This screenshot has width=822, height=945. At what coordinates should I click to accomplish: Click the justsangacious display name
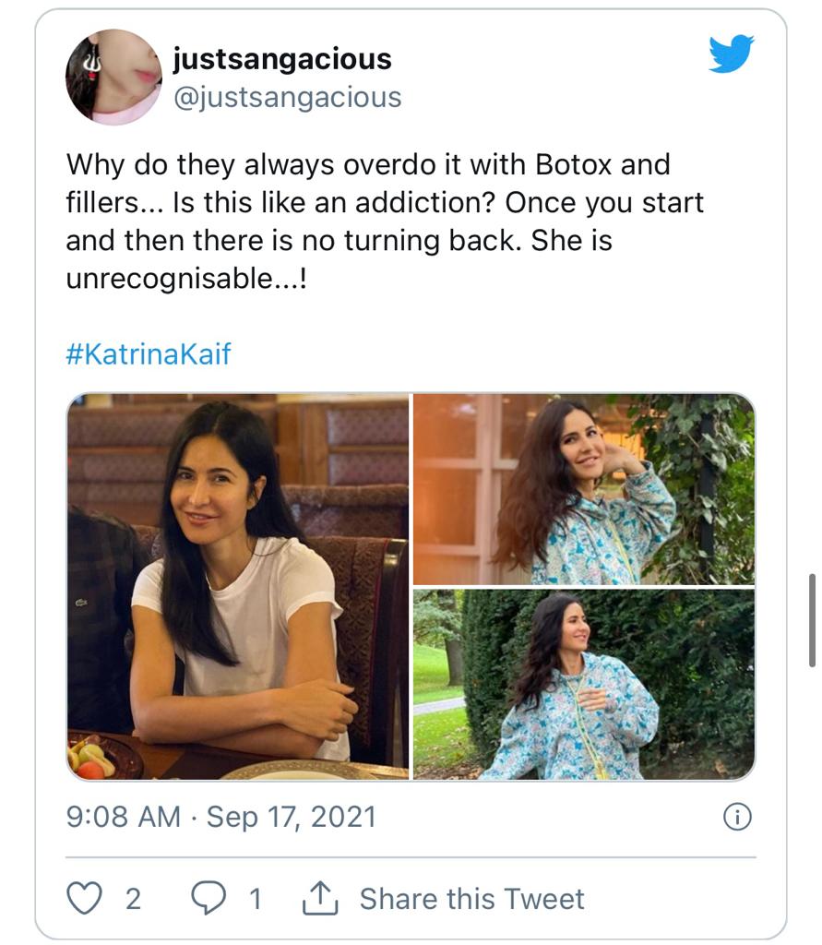(x=281, y=57)
